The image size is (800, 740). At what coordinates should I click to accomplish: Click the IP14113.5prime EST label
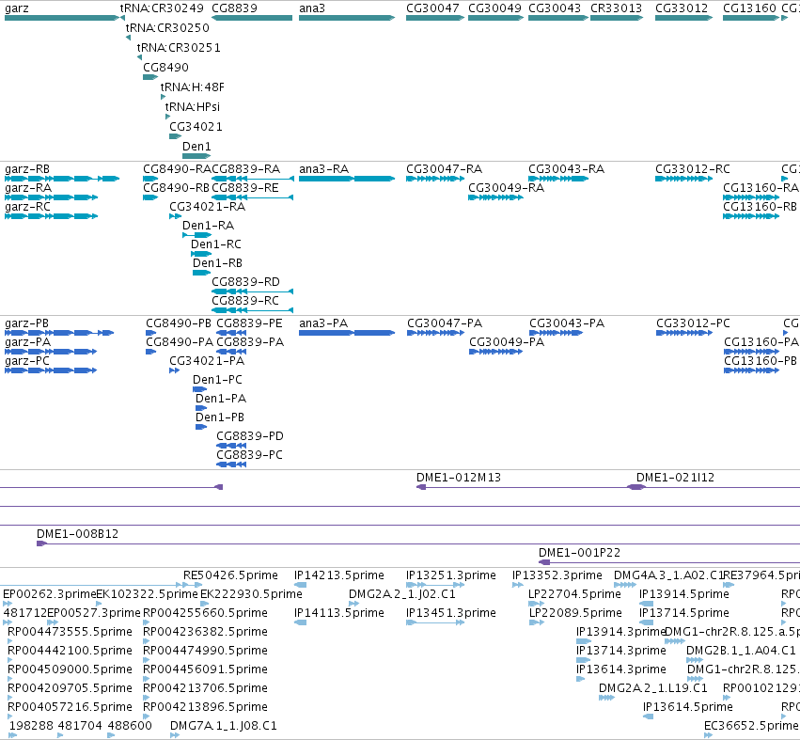tap(339, 613)
